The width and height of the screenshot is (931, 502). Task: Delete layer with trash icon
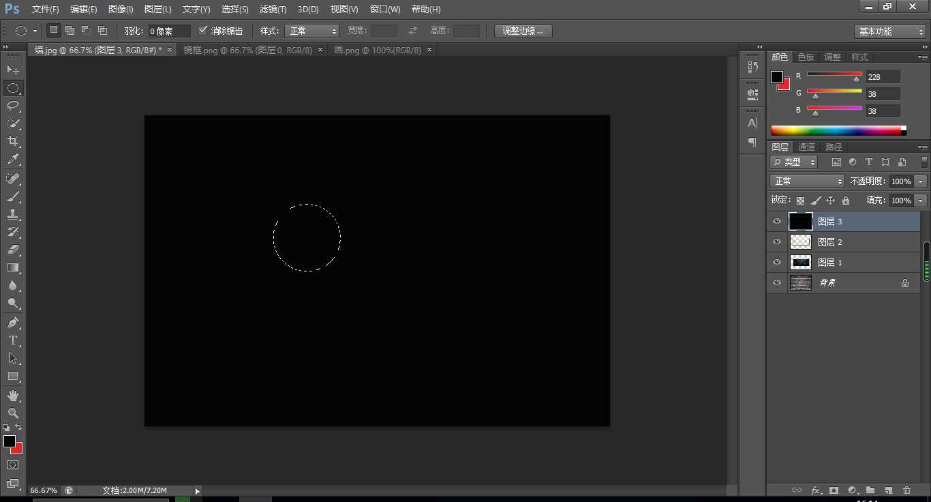pyautogui.click(x=906, y=490)
